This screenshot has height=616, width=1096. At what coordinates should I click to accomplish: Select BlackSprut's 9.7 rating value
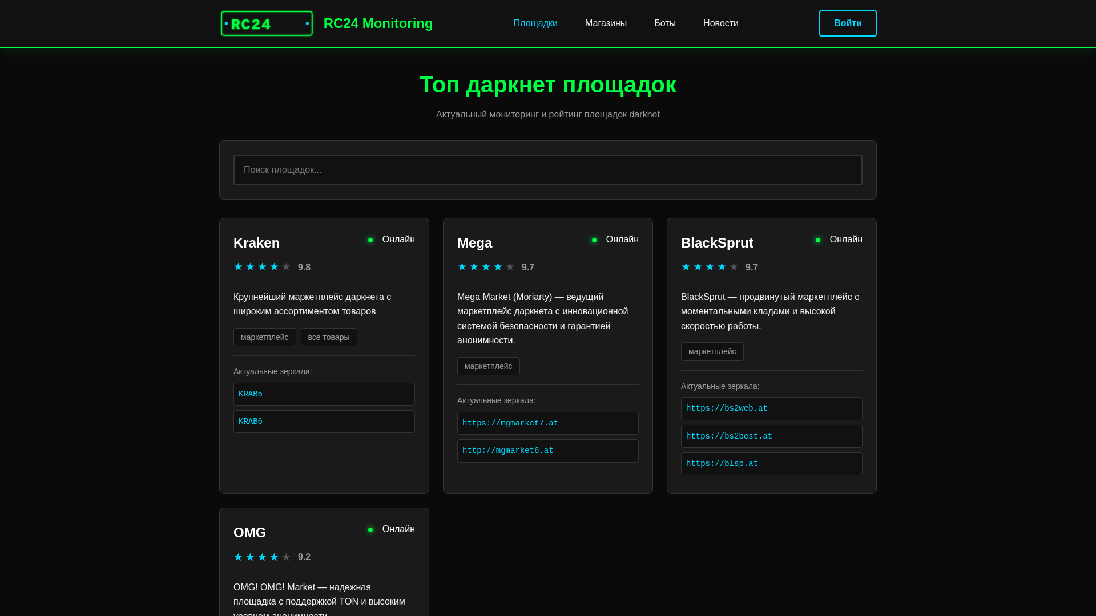point(752,268)
